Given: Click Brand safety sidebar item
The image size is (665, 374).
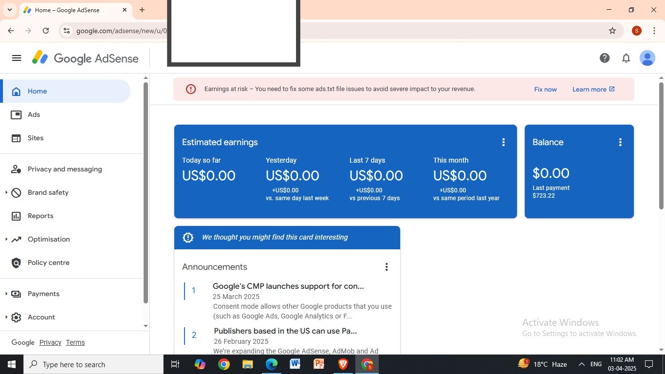Looking at the screenshot, I should coord(48,192).
